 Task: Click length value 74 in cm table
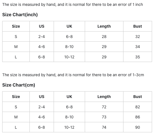tap(104, 127)
